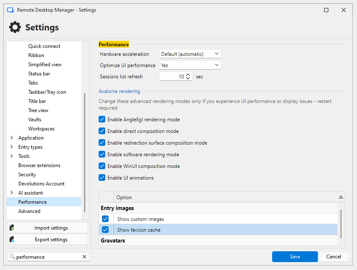Open Hardware acceleration dropdown
The height and width of the screenshot is (270, 357).
(x=190, y=54)
